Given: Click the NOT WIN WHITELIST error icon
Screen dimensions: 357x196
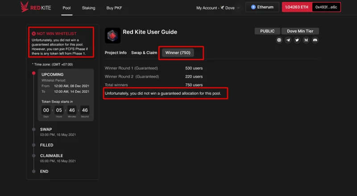Looking at the screenshot, I should [34, 34].
